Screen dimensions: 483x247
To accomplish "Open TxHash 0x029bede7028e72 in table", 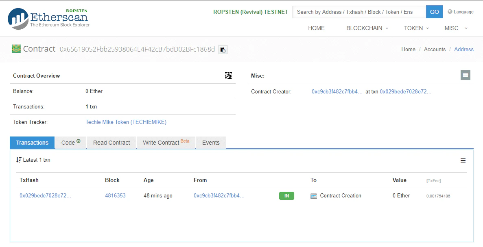I will [45, 196].
